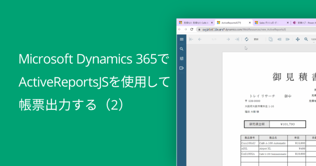Click the 更新 toolbar label
Image resolution: width=316 pixels, height=166 pixels.
[x=256, y=39]
